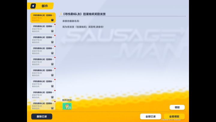Select the highlighted yellow mail entry
The height and width of the screenshot is (122, 216).
tap(43, 18)
